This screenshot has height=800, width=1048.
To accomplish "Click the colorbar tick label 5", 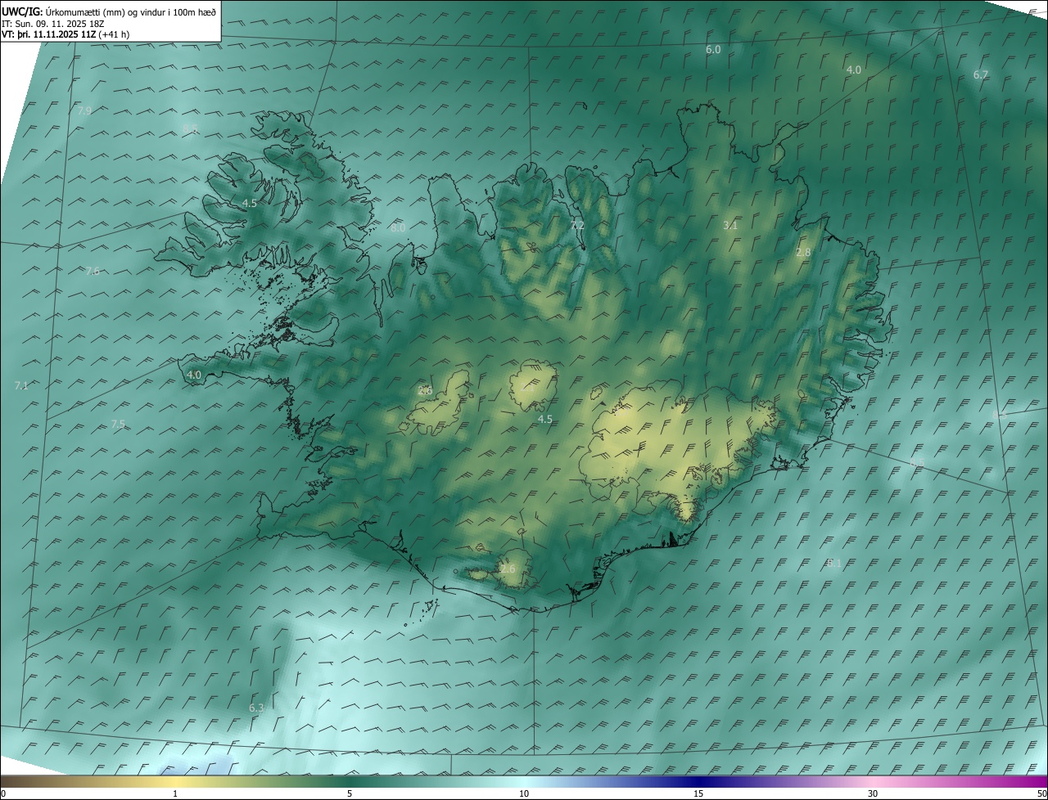I will pos(350,793).
